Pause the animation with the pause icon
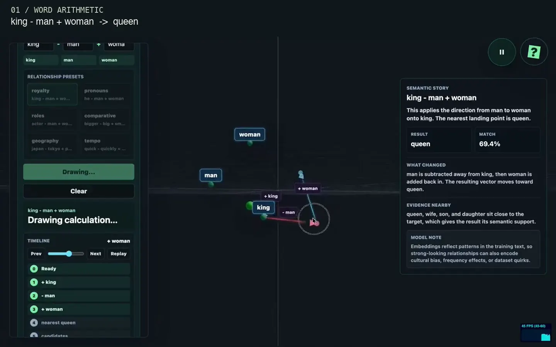Viewport: 556px width, 347px height. (502, 52)
